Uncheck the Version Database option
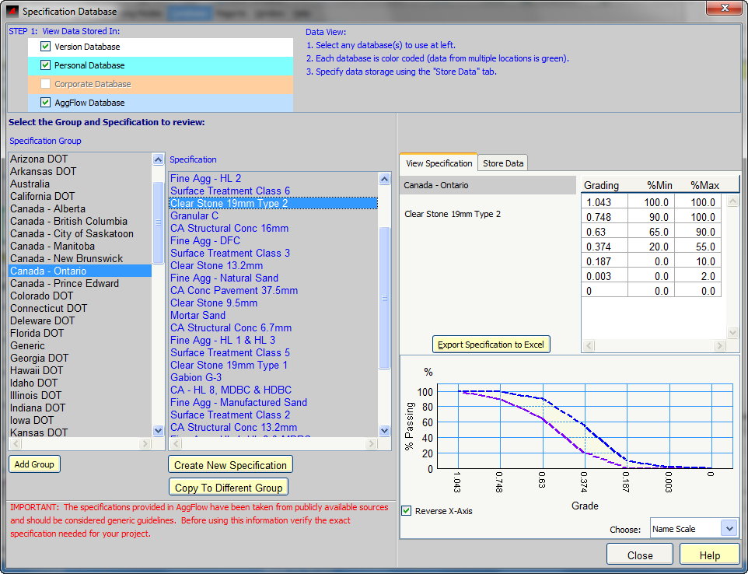748x574 pixels. tap(44, 46)
